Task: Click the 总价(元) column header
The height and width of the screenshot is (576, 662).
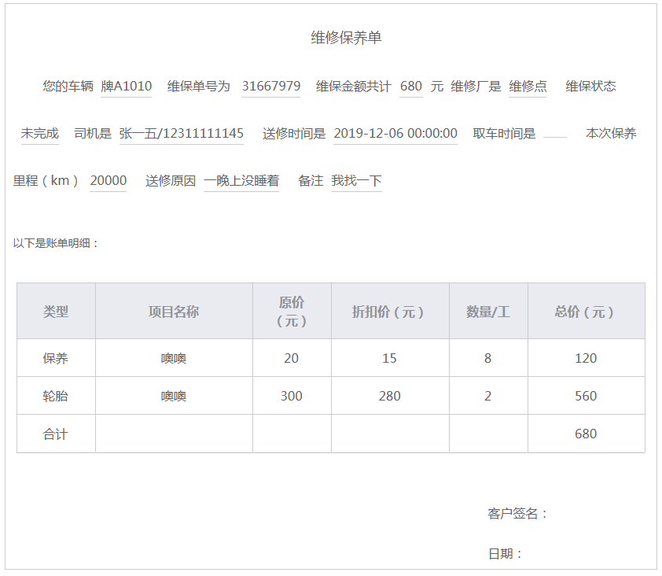Action: [x=586, y=312]
